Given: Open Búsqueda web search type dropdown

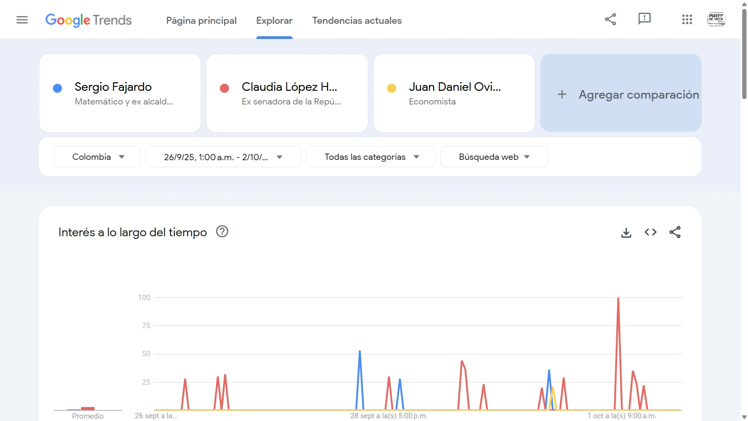Looking at the screenshot, I should (494, 157).
